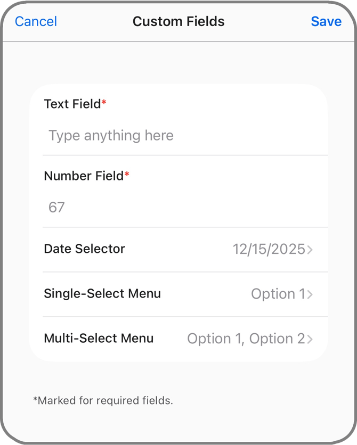The height and width of the screenshot is (445, 357).
Task: Click the Number Field label
Action: (83, 176)
